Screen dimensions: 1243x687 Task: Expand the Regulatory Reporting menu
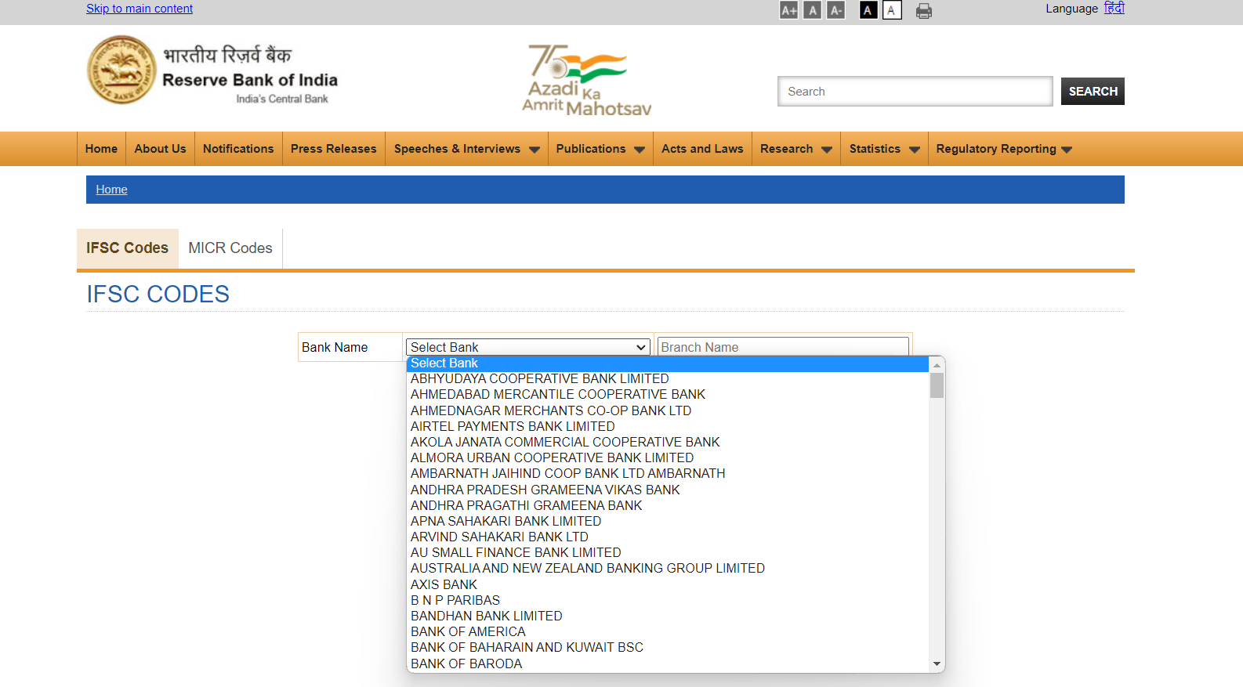pos(1004,149)
